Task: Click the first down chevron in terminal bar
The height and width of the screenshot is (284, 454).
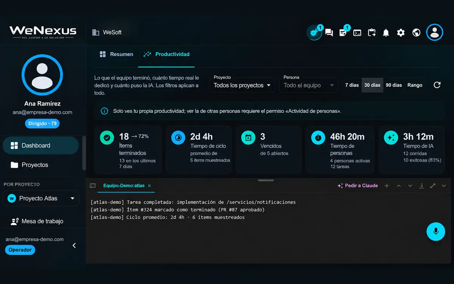Action: pyautogui.click(x=410, y=186)
